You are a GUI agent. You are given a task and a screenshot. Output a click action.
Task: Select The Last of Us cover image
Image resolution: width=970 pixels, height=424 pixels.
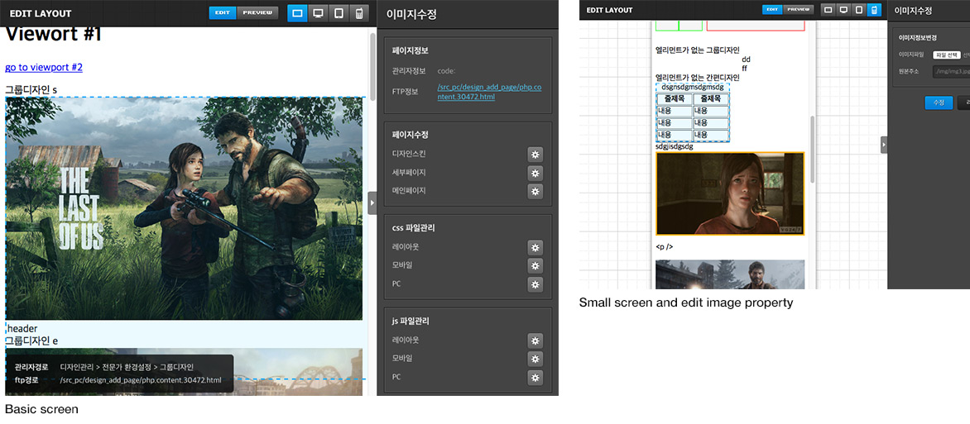coord(185,208)
